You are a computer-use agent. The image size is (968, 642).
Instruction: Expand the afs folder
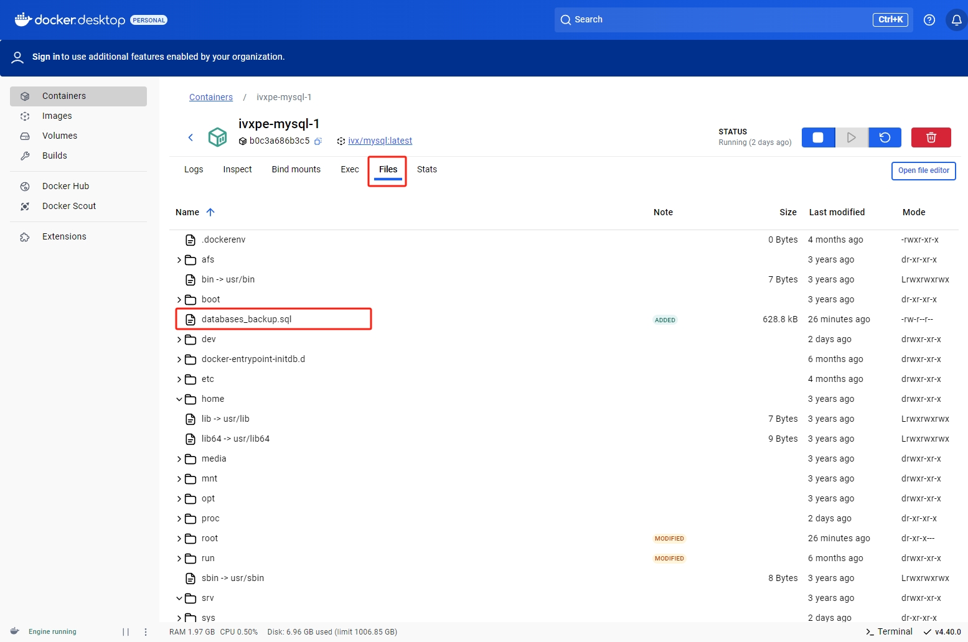(x=179, y=260)
